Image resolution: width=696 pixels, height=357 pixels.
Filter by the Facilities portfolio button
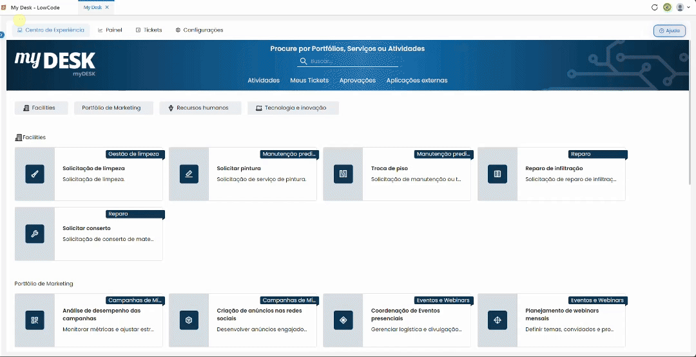(41, 108)
